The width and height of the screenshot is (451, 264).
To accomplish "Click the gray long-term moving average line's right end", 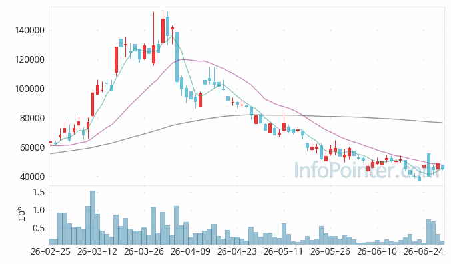I will click(442, 123).
